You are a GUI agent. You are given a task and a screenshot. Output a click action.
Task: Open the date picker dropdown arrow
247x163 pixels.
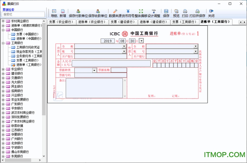click(142, 41)
